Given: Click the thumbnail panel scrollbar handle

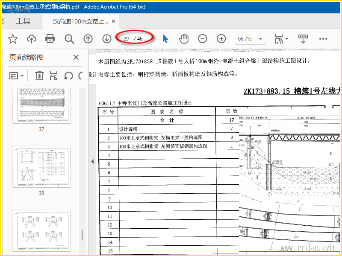Looking at the screenshot, I should pyautogui.click(x=82, y=235).
